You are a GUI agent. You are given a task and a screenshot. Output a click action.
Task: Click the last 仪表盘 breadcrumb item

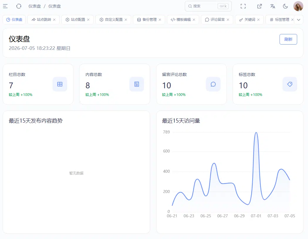tap(55, 6)
